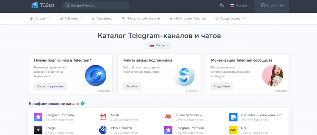Viewport: 317px width, 135px height.
Task: Click the "Перейти" button
Action: 132,86
